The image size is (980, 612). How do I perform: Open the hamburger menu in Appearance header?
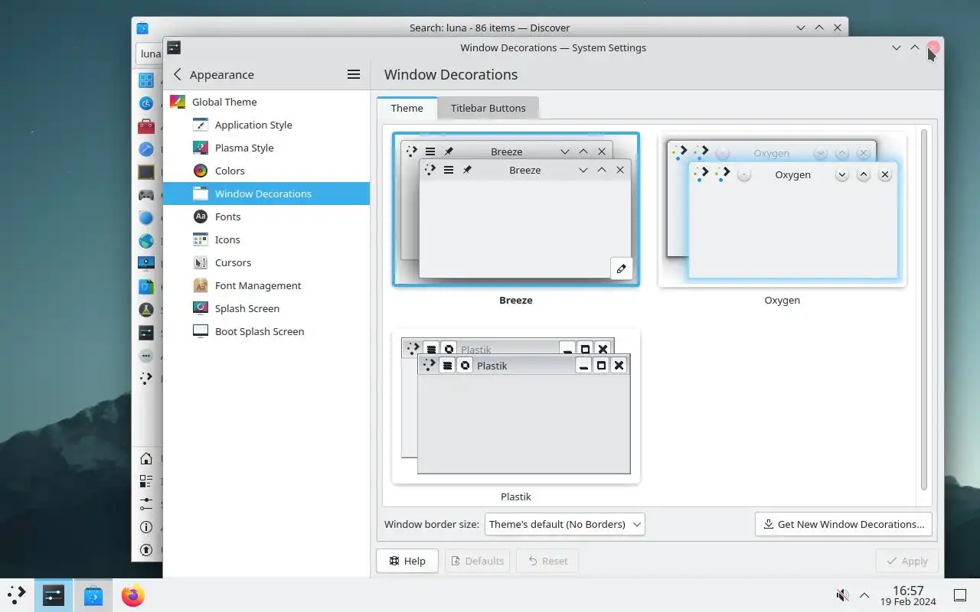(354, 74)
